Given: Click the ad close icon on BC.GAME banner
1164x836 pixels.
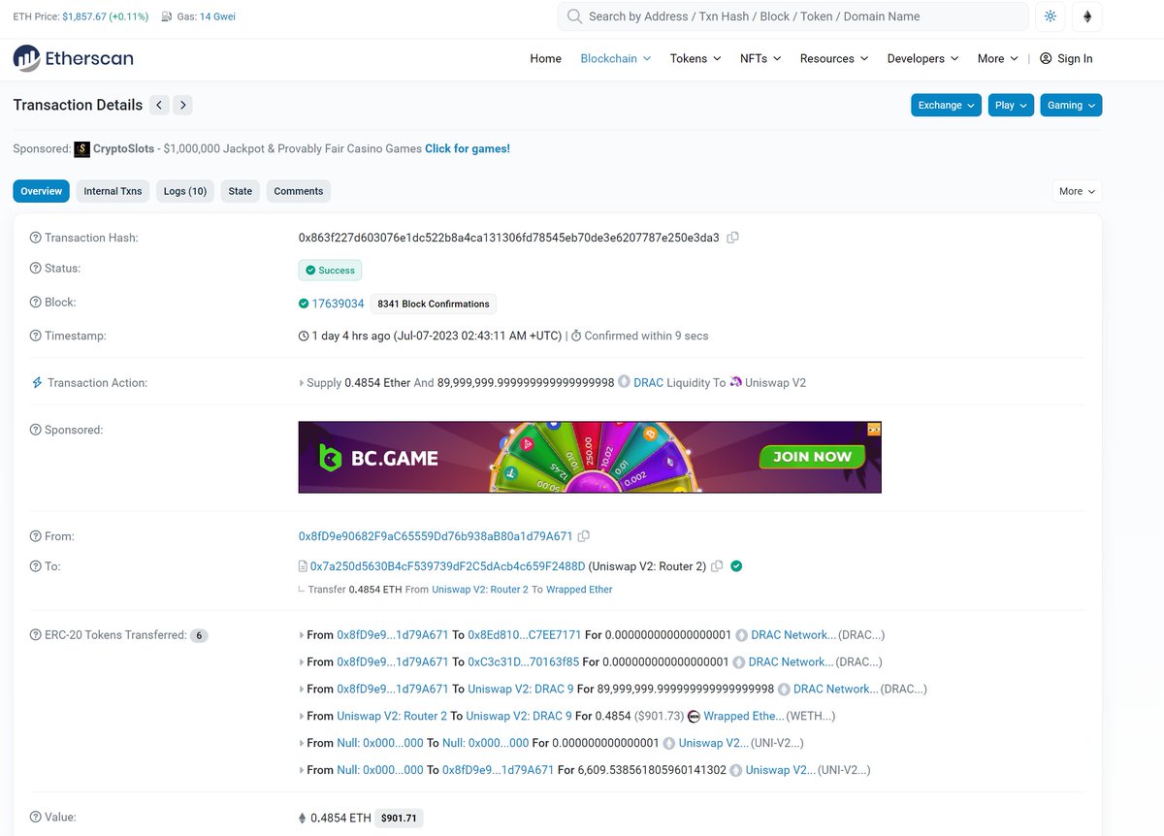Looking at the screenshot, I should point(874,429).
